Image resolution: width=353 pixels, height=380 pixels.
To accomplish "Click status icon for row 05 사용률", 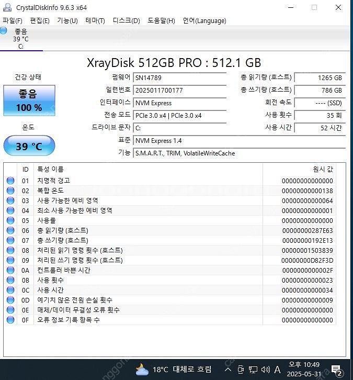I will (x=10, y=220).
